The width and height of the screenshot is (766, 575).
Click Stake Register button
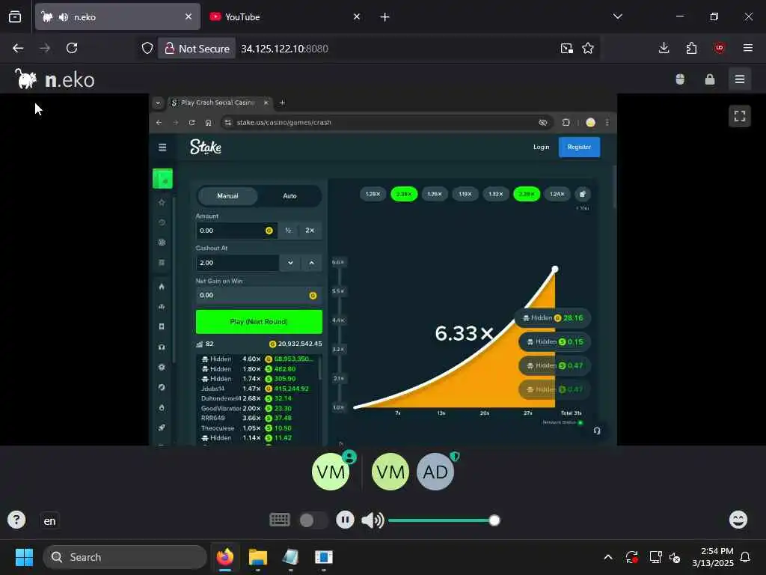(579, 147)
